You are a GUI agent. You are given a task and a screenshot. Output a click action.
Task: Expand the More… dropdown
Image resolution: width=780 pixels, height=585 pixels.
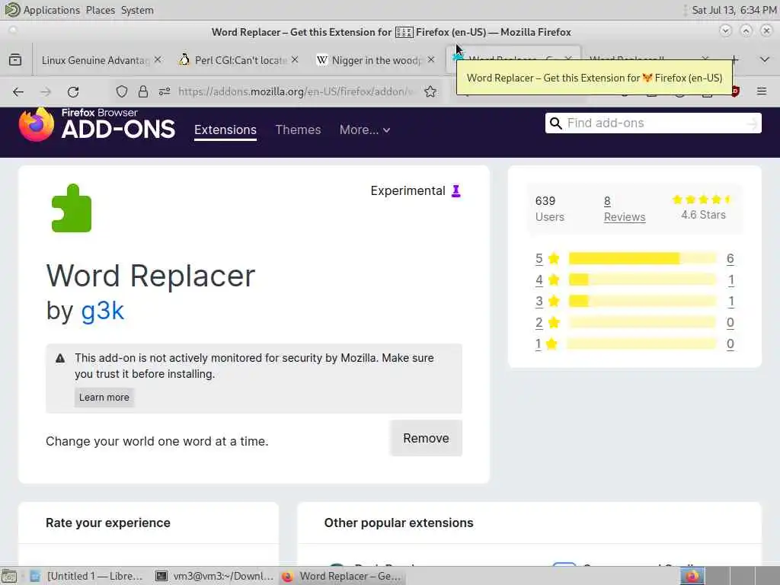tap(365, 129)
